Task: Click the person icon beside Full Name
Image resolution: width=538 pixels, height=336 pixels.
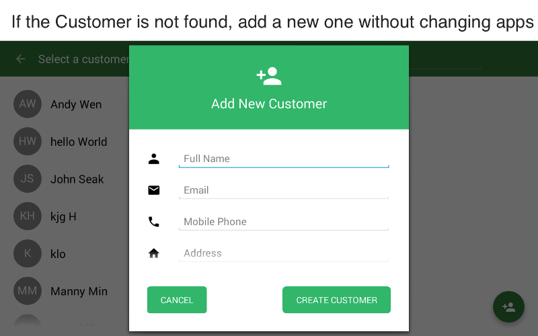Action: (154, 159)
